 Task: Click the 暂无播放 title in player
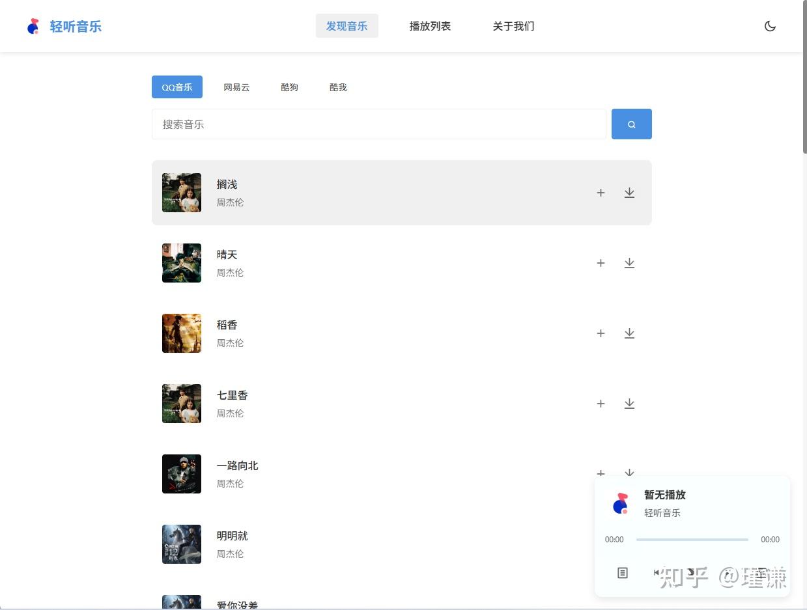(x=665, y=495)
